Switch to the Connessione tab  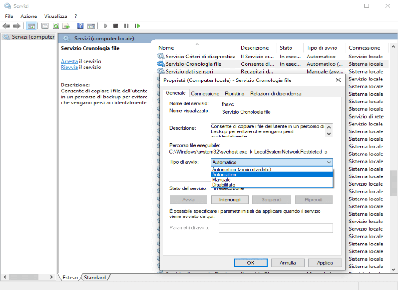coord(205,94)
